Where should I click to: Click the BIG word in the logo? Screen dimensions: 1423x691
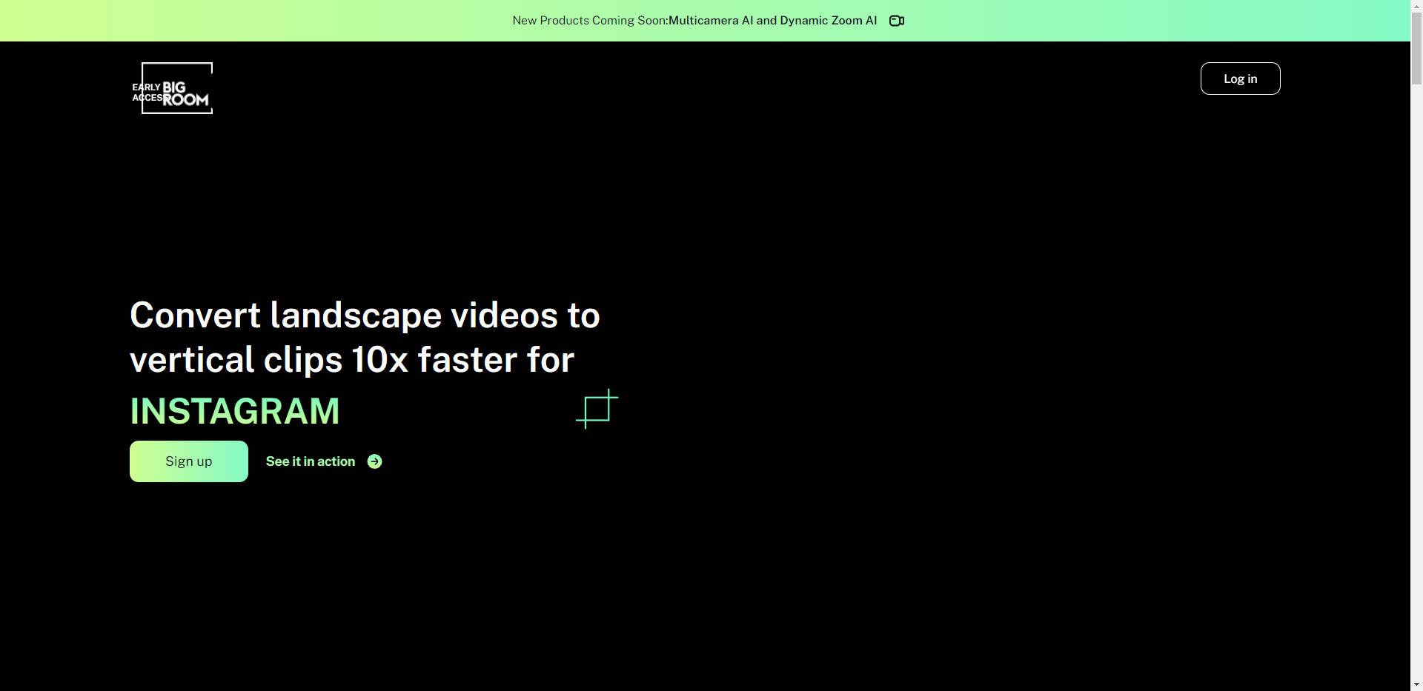[174, 87]
